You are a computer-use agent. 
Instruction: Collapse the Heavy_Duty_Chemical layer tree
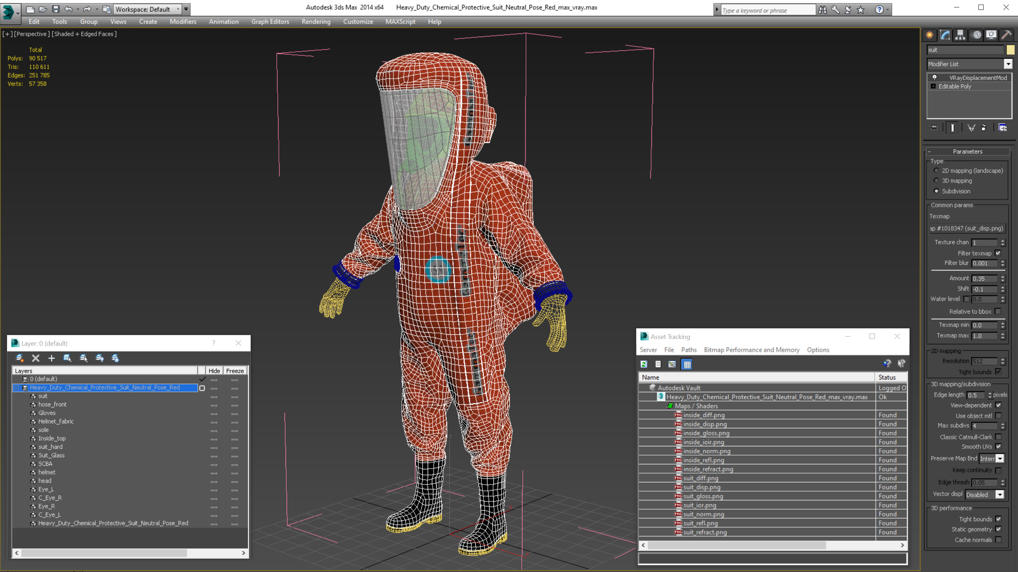(16, 388)
